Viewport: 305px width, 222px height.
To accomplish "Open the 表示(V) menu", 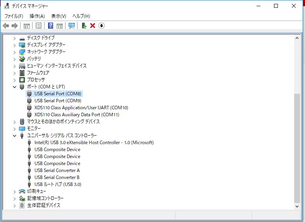I will pos(59,16).
